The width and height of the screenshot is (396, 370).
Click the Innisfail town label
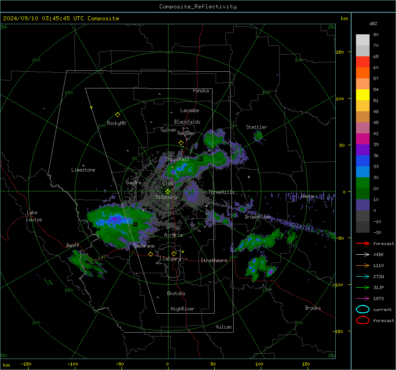click(177, 159)
